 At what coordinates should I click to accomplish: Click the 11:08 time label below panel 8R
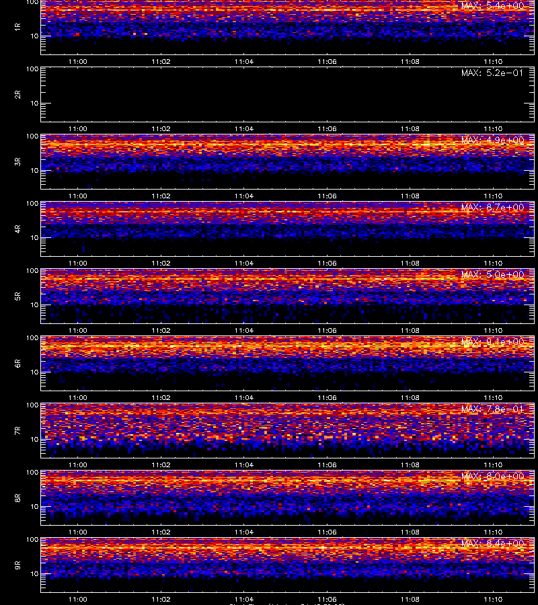(x=410, y=532)
